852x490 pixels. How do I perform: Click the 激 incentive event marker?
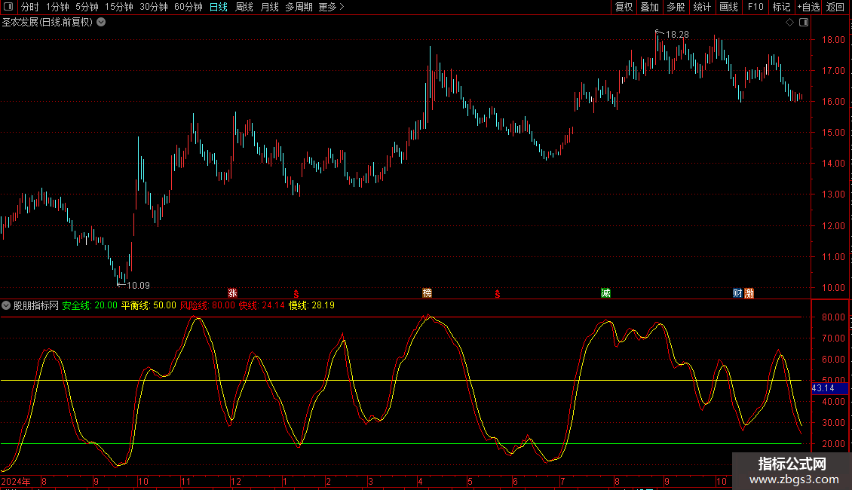tap(749, 293)
